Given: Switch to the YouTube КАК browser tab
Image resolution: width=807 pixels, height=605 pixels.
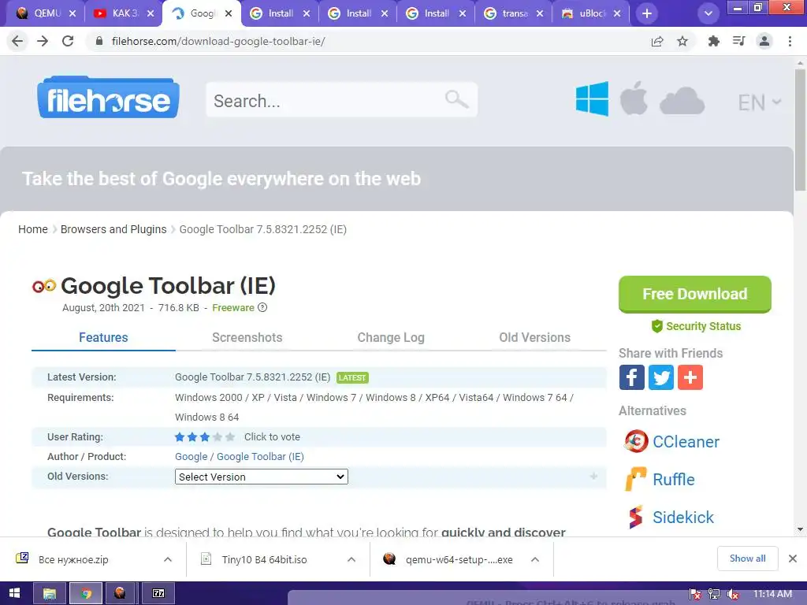Looking at the screenshot, I should tap(122, 13).
